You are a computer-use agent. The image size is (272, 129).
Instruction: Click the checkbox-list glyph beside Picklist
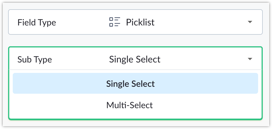[x=115, y=22]
